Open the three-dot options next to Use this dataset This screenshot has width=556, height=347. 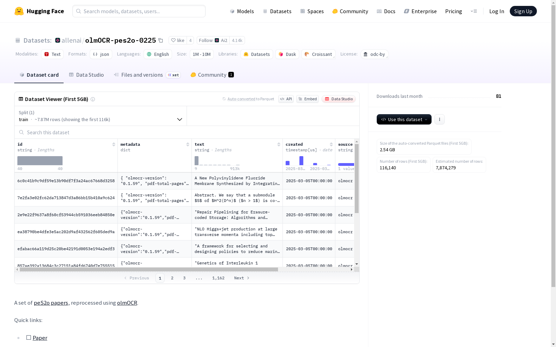(440, 119)
